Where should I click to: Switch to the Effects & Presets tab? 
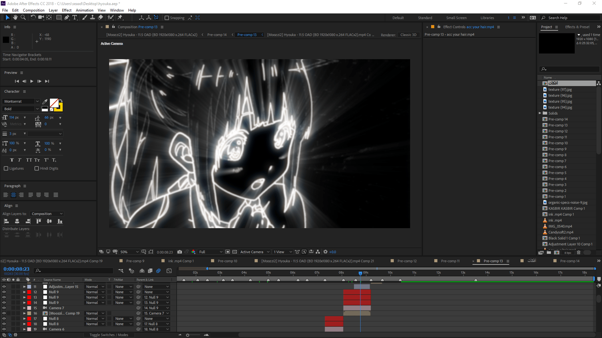tap(577, 27)
